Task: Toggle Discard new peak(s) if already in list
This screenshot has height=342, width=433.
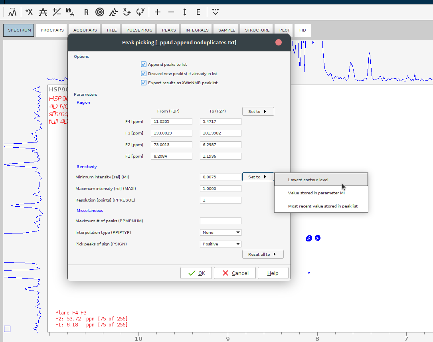Action: (144, 73)
